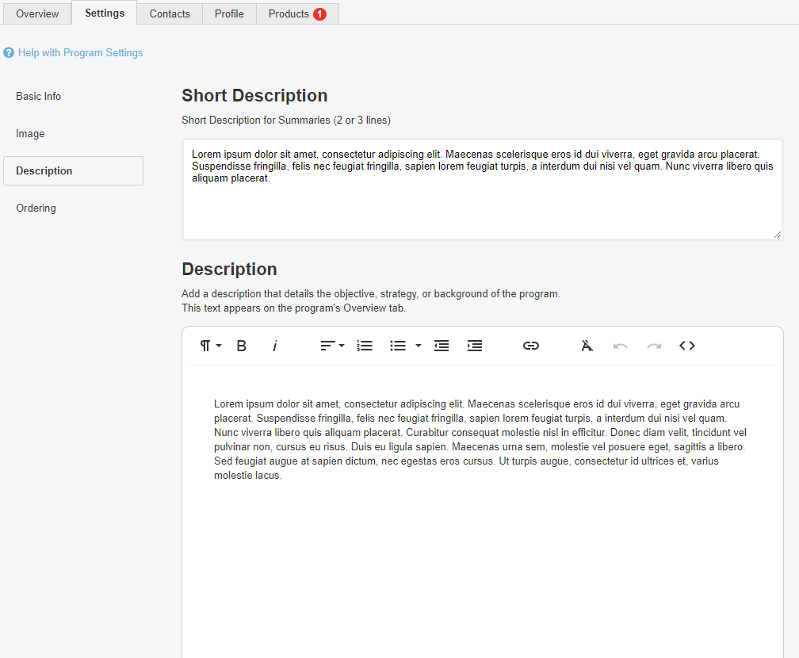Viewport: 799px width, 658px height.
Task: Insert a bulleted list
Action: pos(398,346)
